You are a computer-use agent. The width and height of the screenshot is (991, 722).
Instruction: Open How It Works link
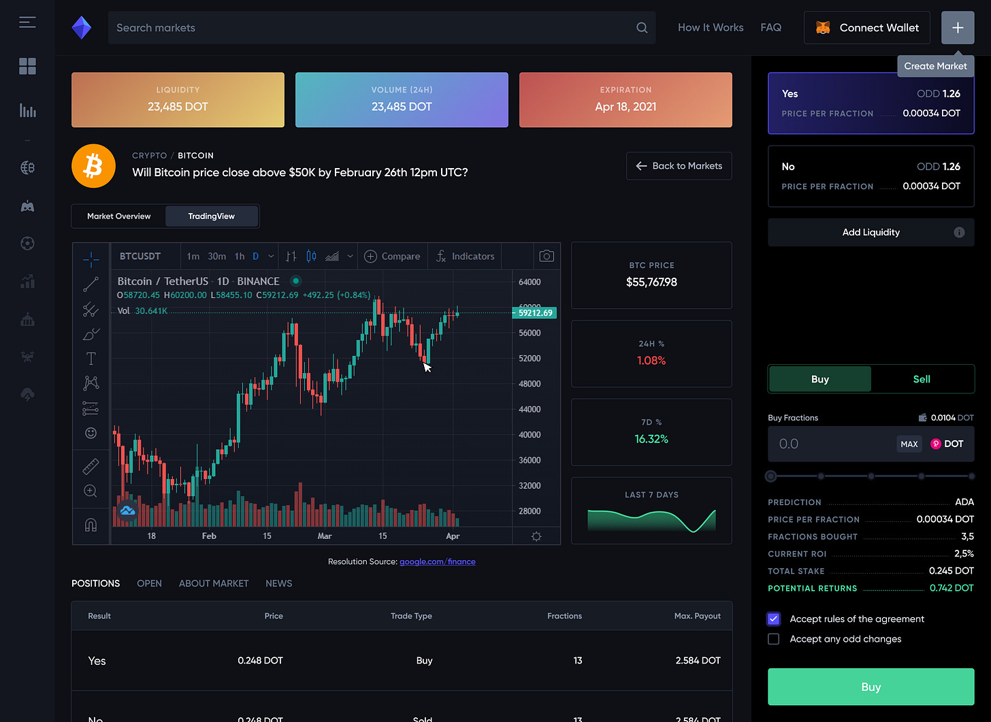point(711,28)
